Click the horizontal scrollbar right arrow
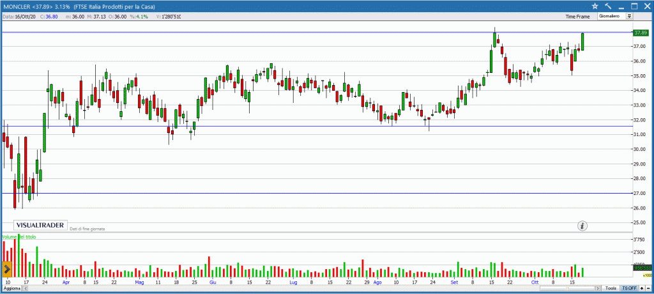Viewport: 654px width, 294px height. pyautogui.click(x=598, y=288)
